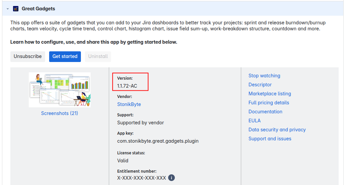345x185 pixels.
Task: Go to the Marketplace listing
Action: pyautogui.click(x=269, y=94)
